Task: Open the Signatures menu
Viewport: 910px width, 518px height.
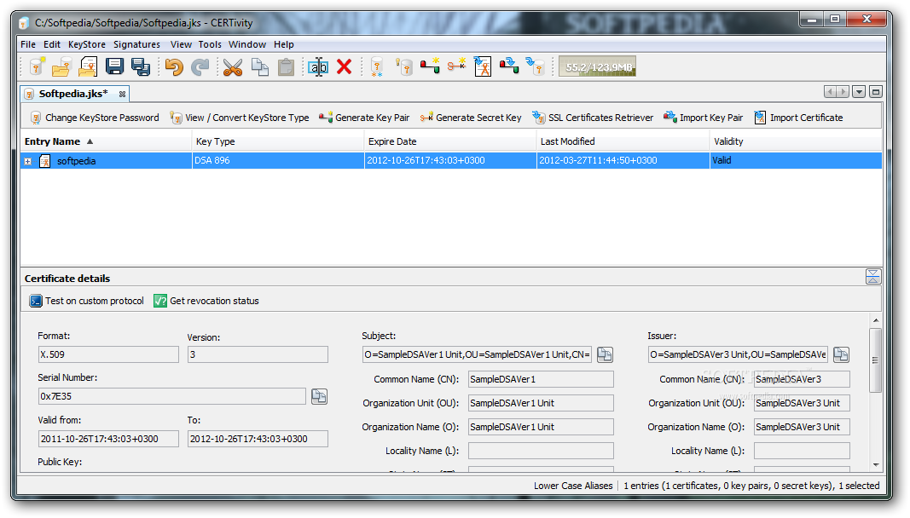Action: 136,44
